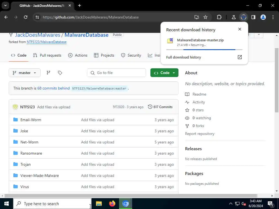Click the install app icon in address bar
Viewport: 279px width, 209px height.
tap(197, 17)
